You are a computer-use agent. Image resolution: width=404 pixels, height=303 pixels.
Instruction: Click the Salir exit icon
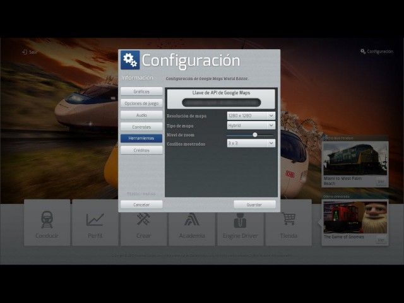pos(25,52)
